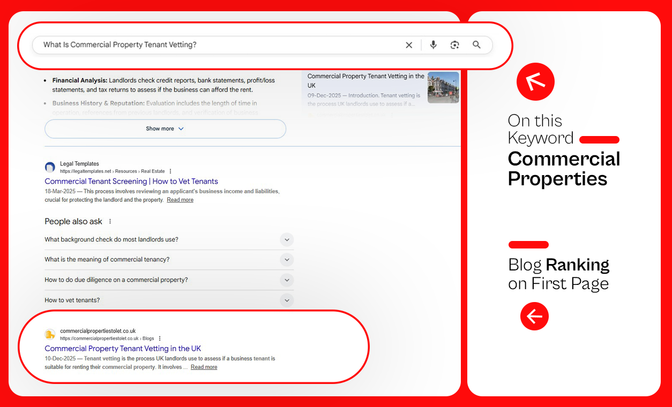Expand the Show more overview button
Screen dimensions: 672x407
pos(165,129)
